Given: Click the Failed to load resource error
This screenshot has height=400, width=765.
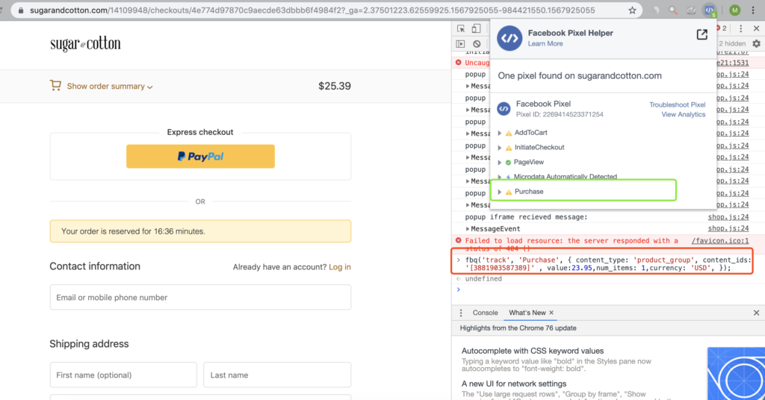Looking at the screenshot, I should (x=572, y=244).
